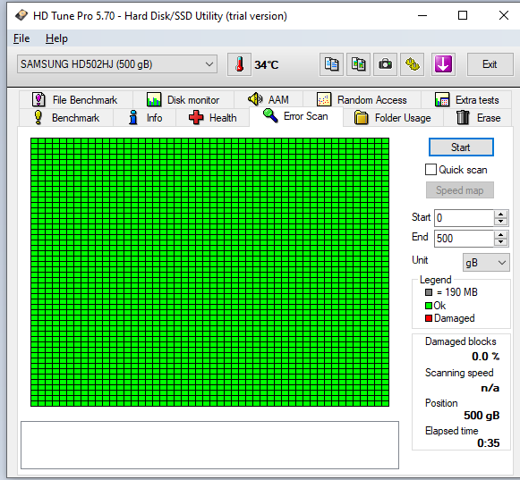The image size is (520, 480).
Task: Open options via the wrench icon
Action: coord(413,64)
